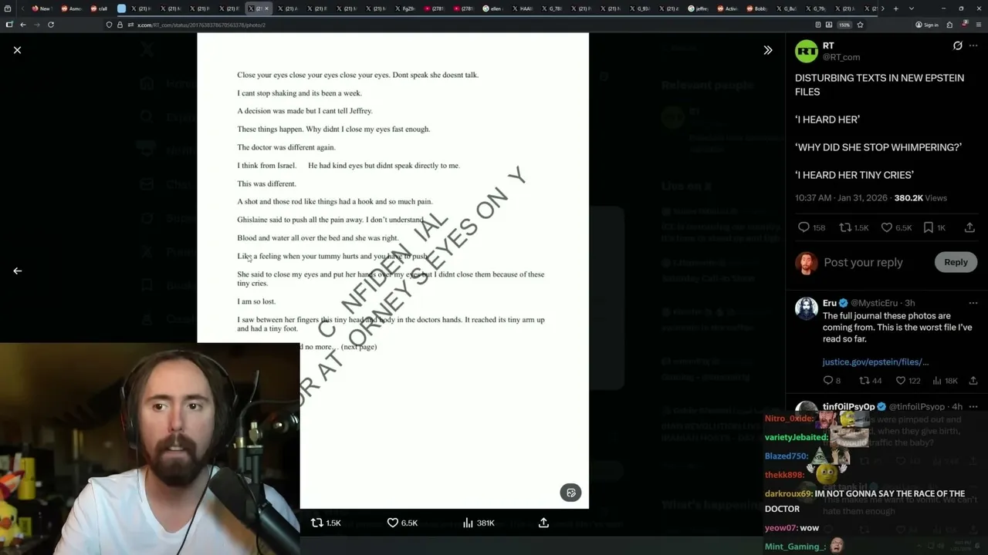This screenshot has height=555, width=988.
Task: Open the @RT_com handle link
Action: tap(841, 57)
